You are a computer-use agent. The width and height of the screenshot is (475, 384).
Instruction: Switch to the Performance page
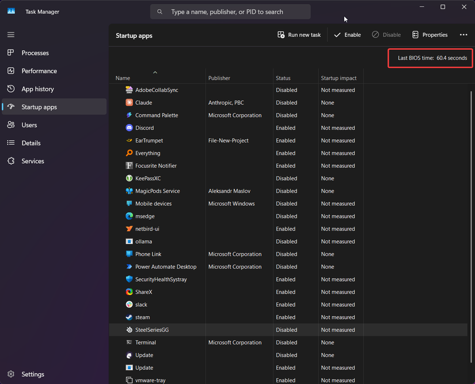coord(54,71)
